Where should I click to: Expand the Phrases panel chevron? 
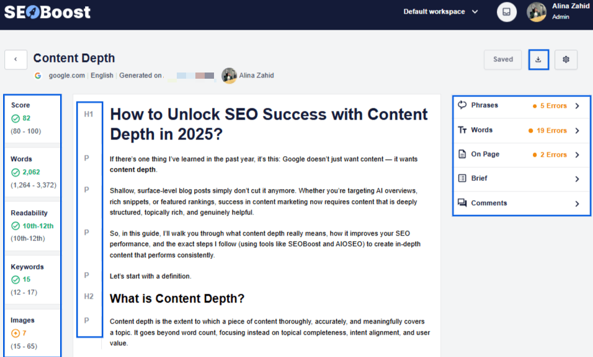point(577,106)
